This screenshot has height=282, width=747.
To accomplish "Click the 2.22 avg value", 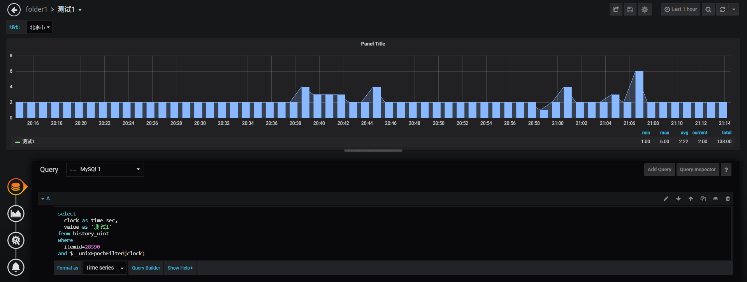I will click(684, 142).
